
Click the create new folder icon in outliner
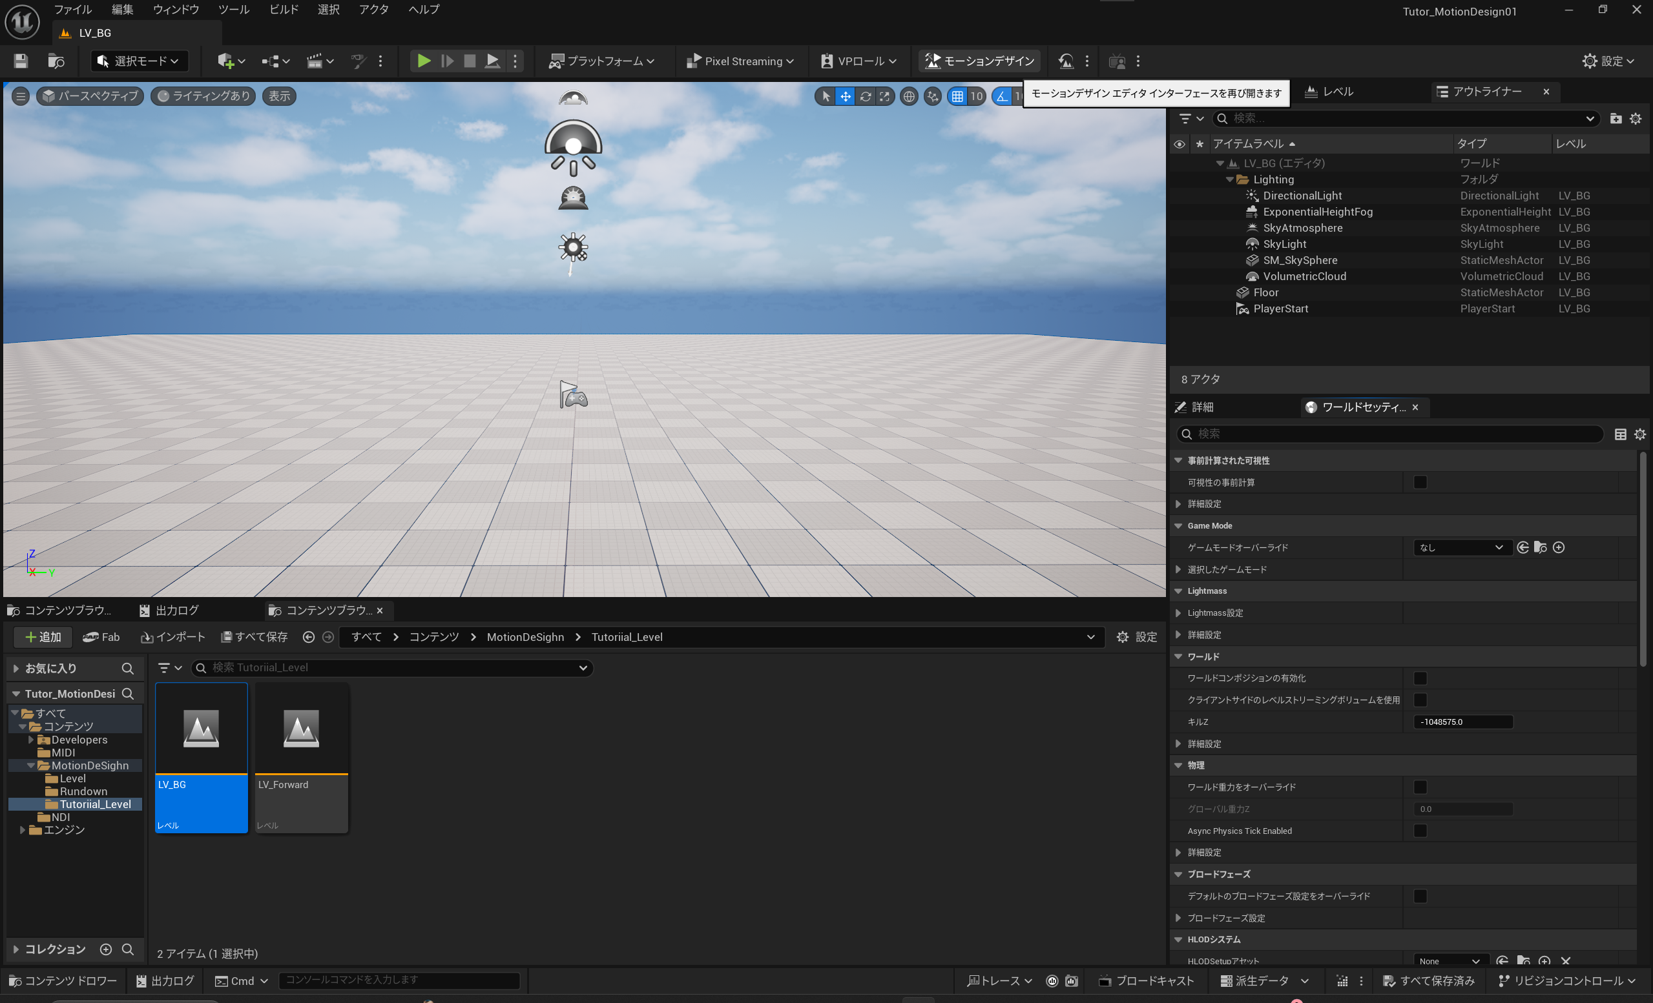pos(1616,119)
